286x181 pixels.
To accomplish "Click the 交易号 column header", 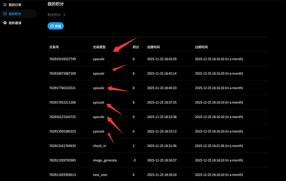I will tap(54, 47).
